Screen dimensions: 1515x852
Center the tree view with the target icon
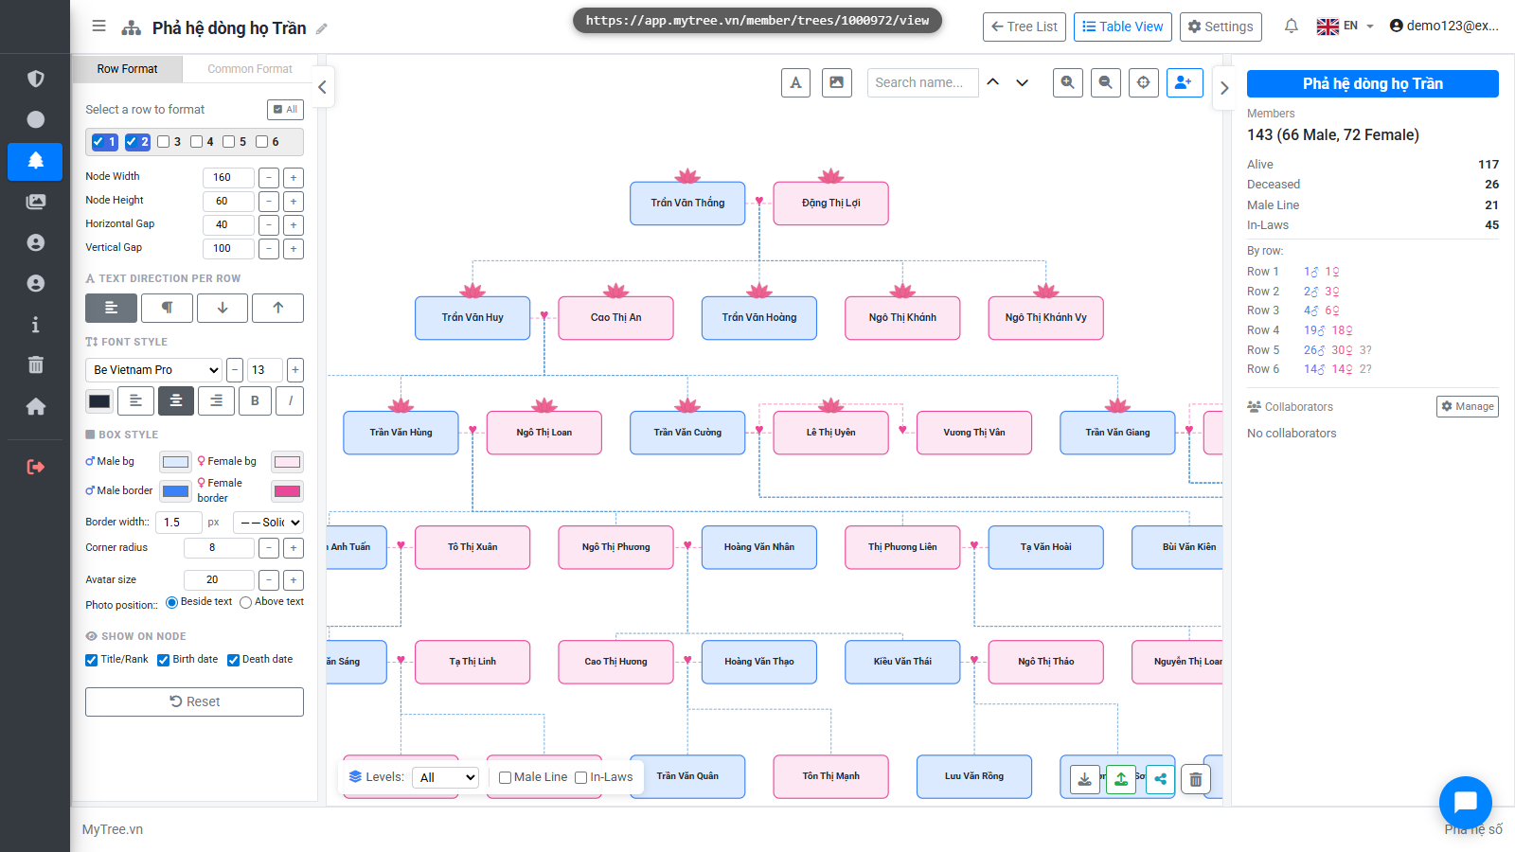tap(1144, 82)
